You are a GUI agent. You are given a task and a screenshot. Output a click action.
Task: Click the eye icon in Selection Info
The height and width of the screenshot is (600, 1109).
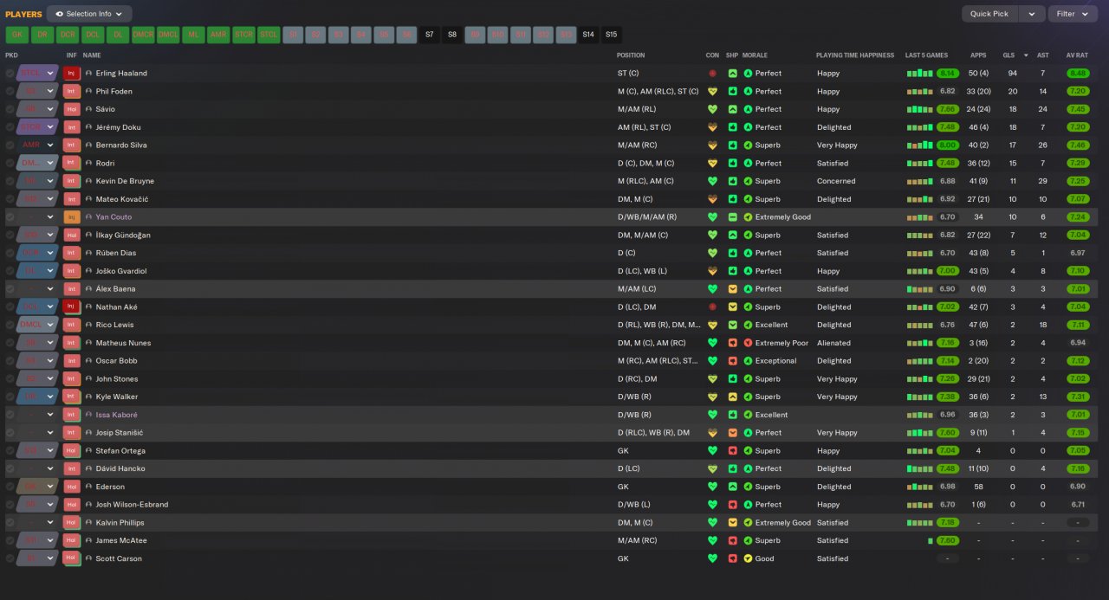point(60,14)
